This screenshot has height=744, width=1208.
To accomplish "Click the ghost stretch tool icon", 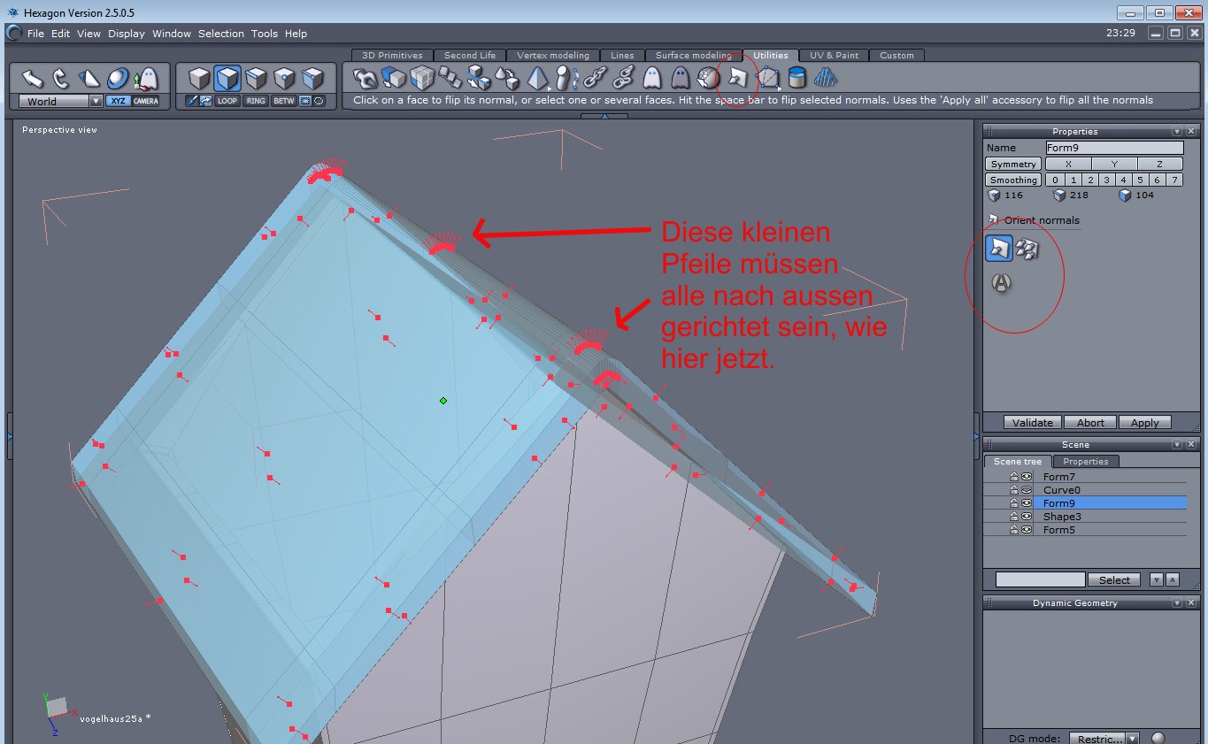I will pos(146,78).
